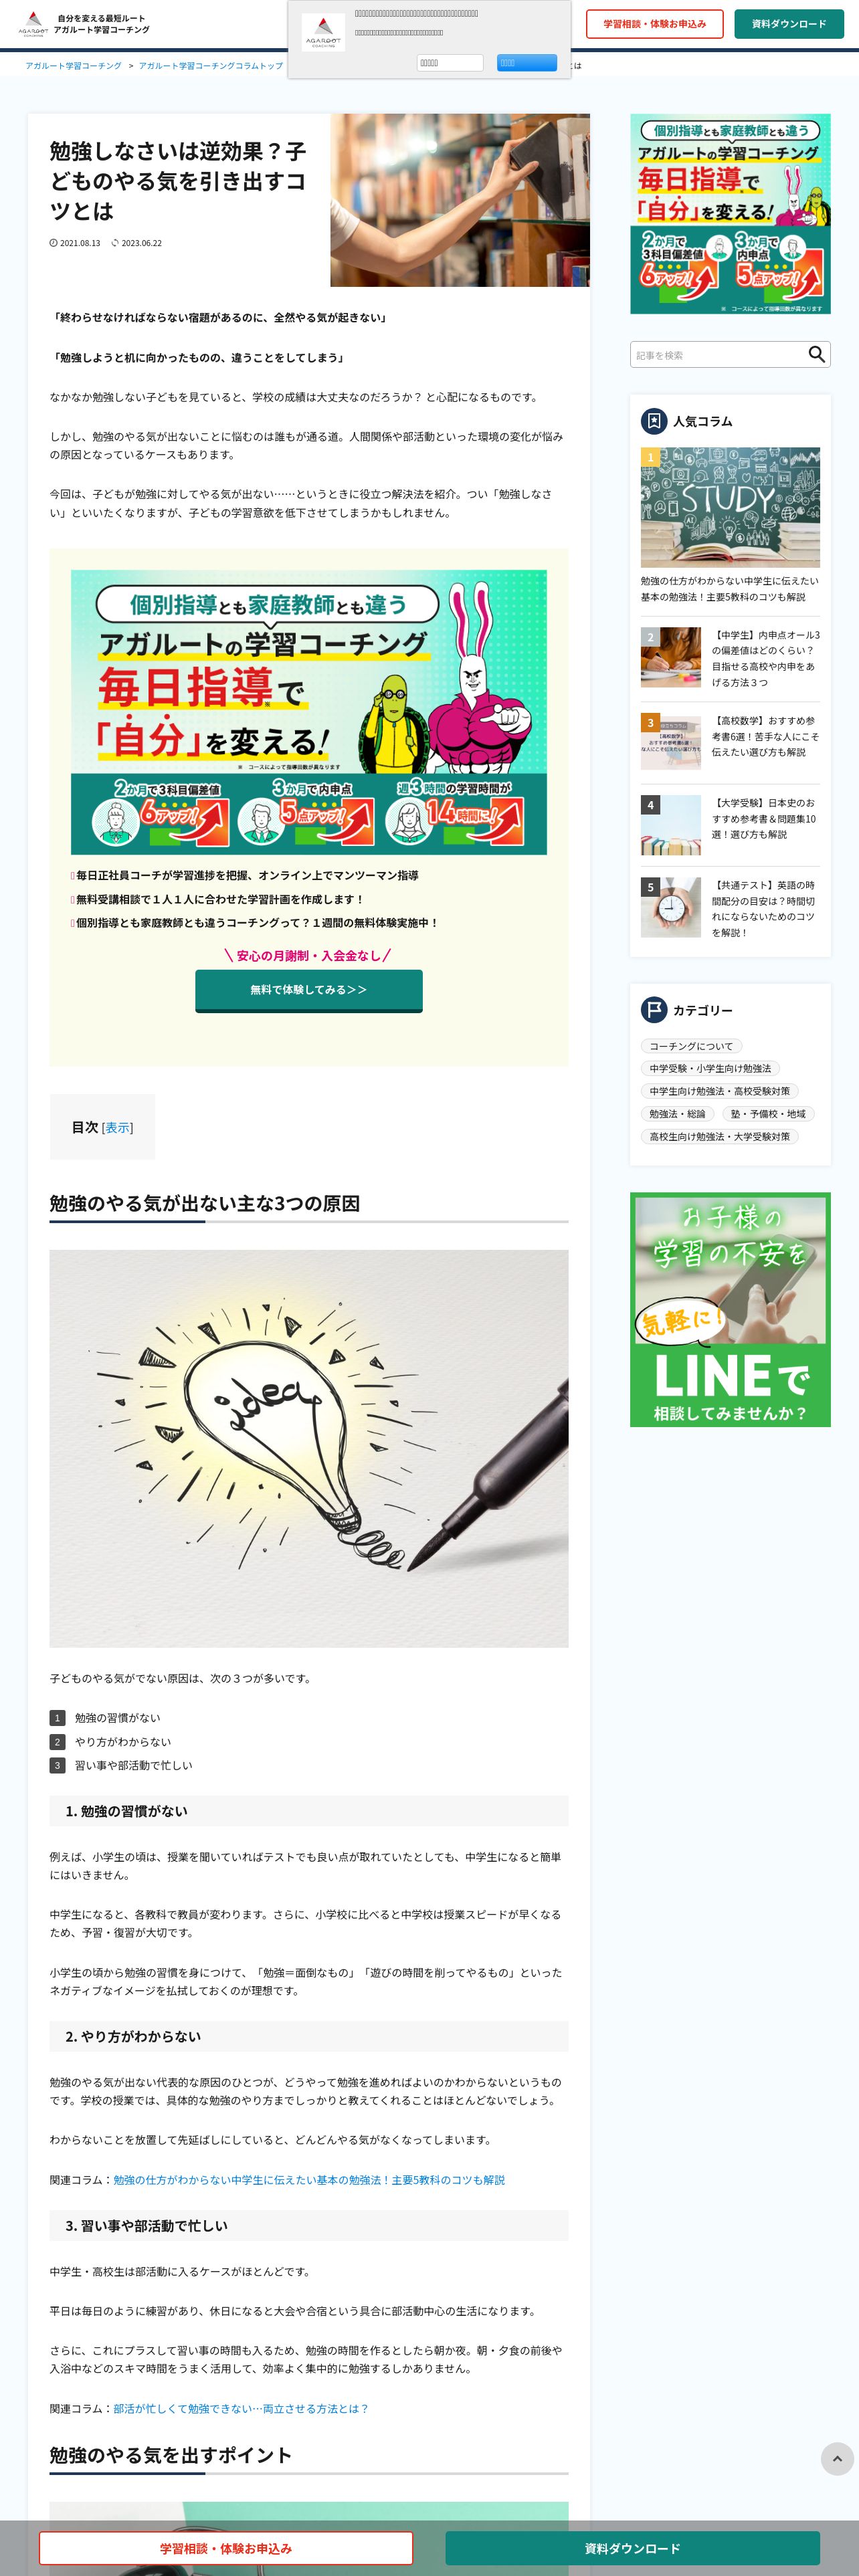The image size is (859, 2576).
Task: Select 塾・予備校・地域 category tag
Action: pos(767,1114)
